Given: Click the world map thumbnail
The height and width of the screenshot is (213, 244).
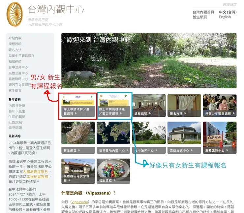Looking at the screenshot, I should tap(113, 133).
